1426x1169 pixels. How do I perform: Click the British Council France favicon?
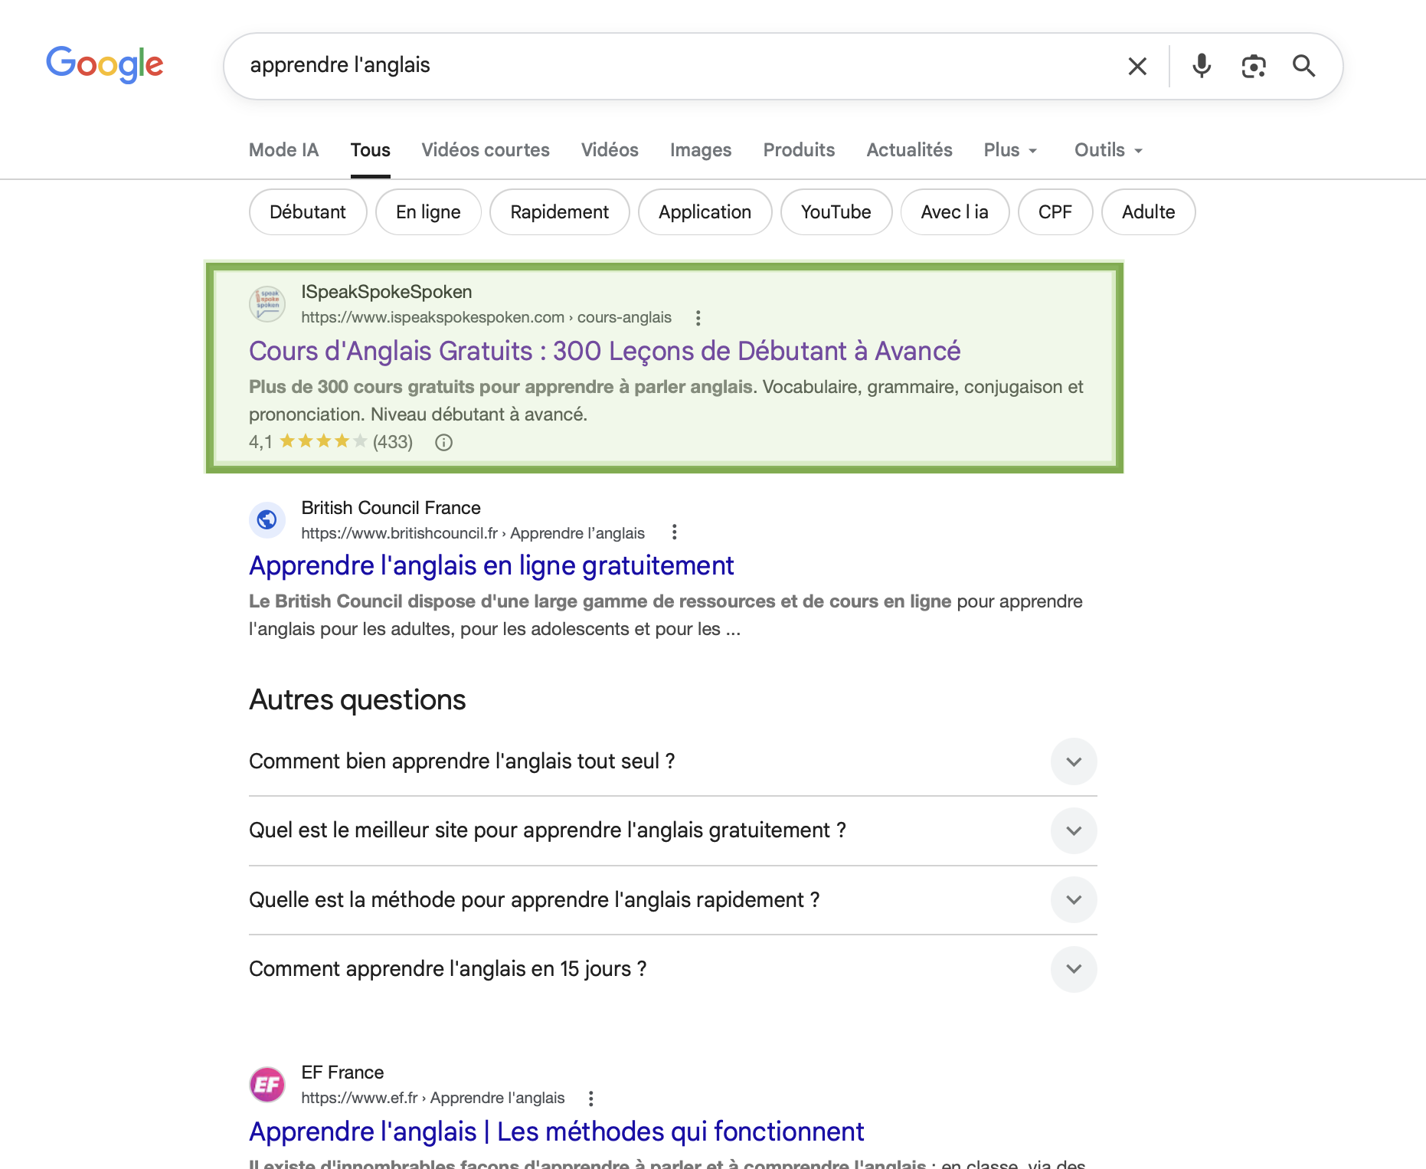coord(266,519)
